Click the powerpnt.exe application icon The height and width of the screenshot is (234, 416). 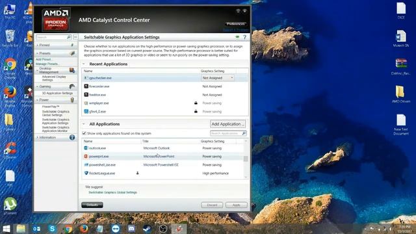click(x=86, y=156)
